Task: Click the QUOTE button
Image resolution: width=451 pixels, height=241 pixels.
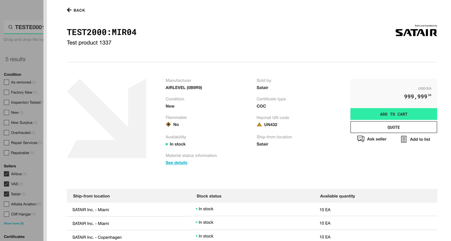Action: 394,127
